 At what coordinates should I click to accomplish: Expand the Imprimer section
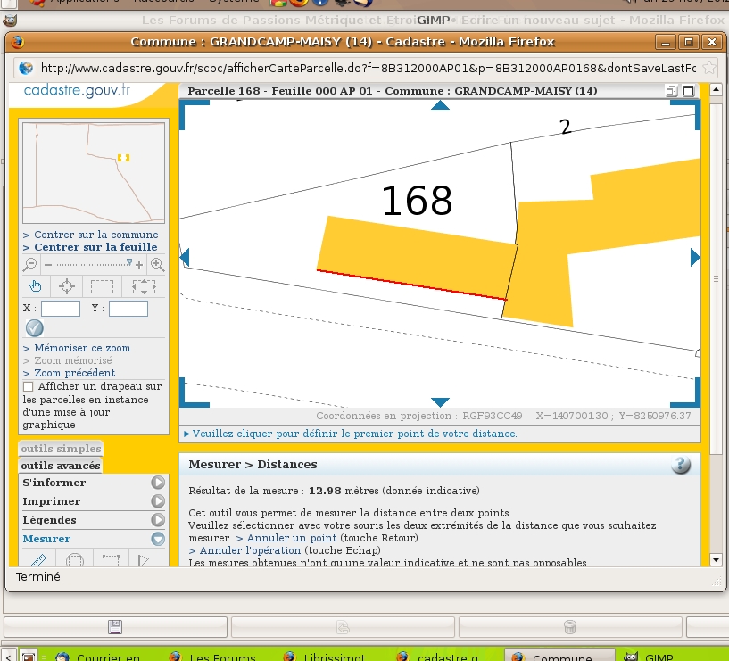click(x=158, y=501)
